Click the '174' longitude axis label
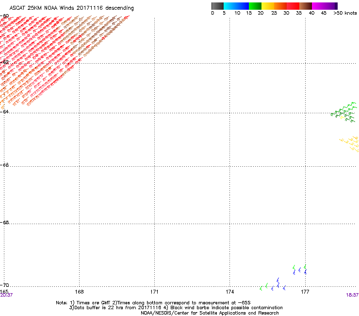 [229, 292]
